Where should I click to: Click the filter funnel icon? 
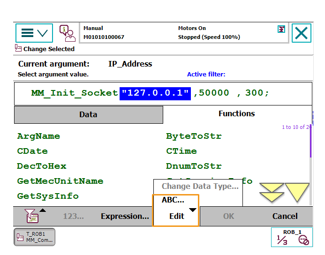(x=32, y=216)
